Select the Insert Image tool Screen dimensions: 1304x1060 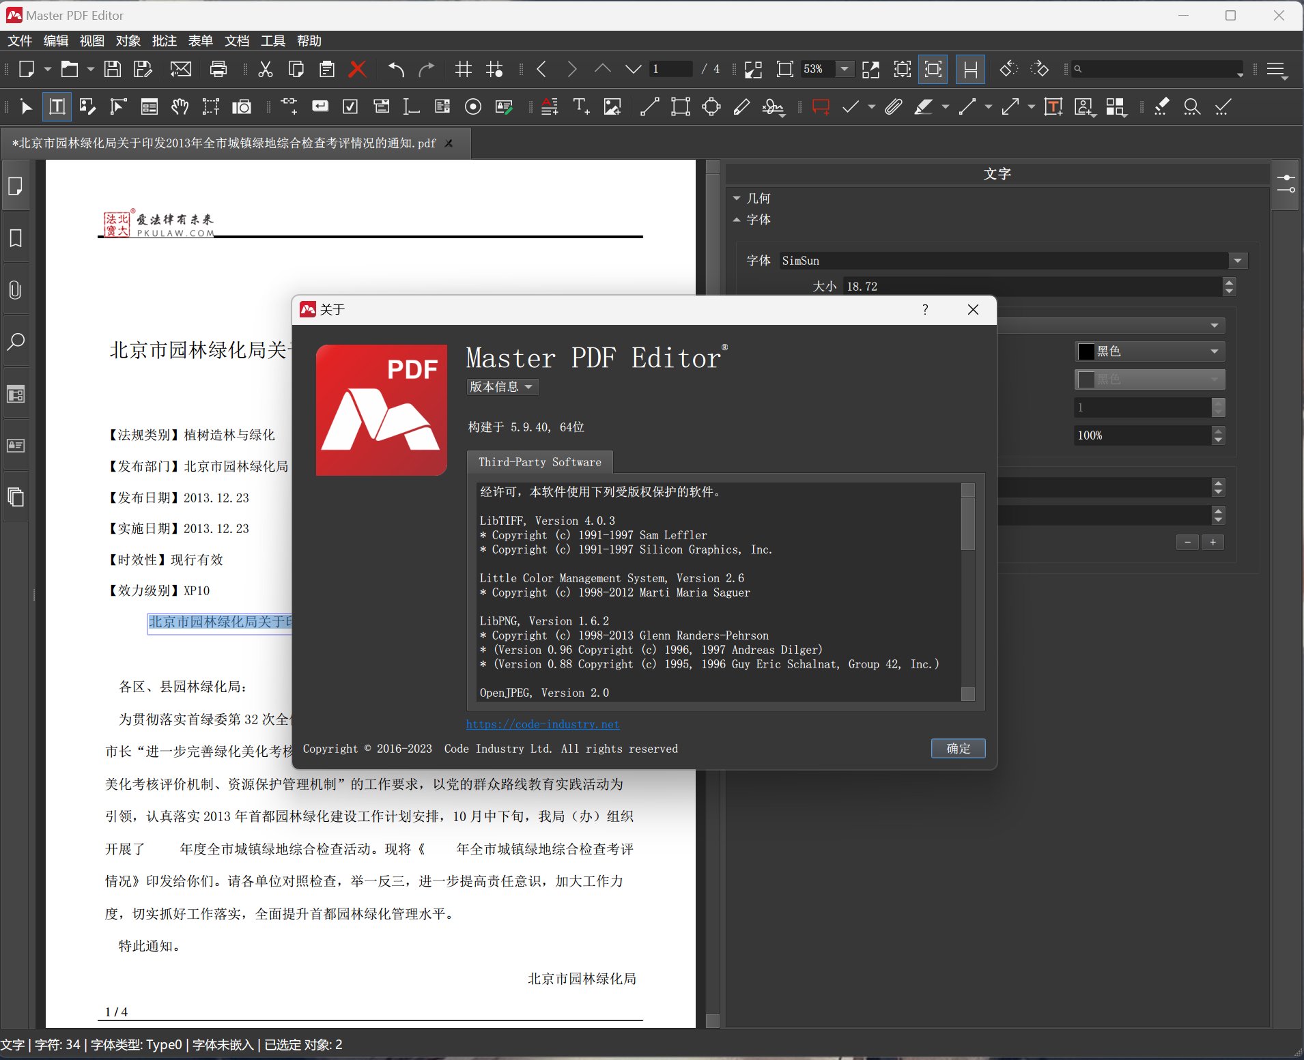point(612,106)
